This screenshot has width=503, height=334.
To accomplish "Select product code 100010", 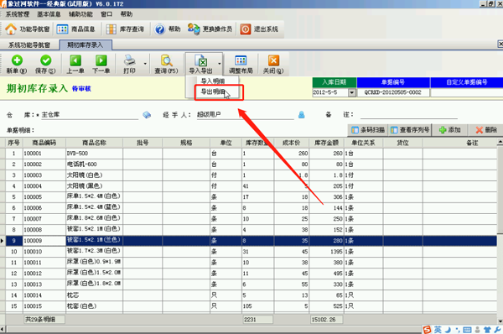I will (44, 252).
